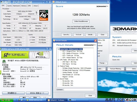Close the NVIDIA GeForce 6100 dialog
137x102 pixels.
point(50,49)
